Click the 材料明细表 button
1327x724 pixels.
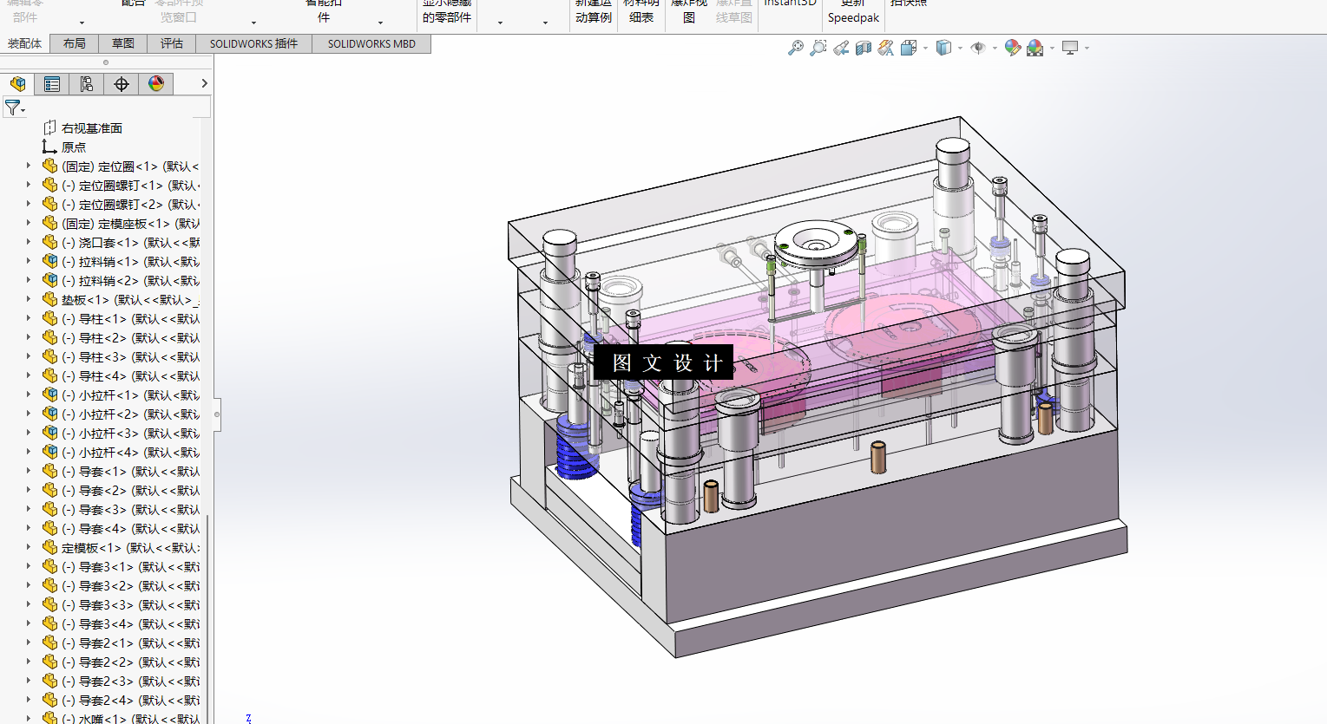coord(641,12)
